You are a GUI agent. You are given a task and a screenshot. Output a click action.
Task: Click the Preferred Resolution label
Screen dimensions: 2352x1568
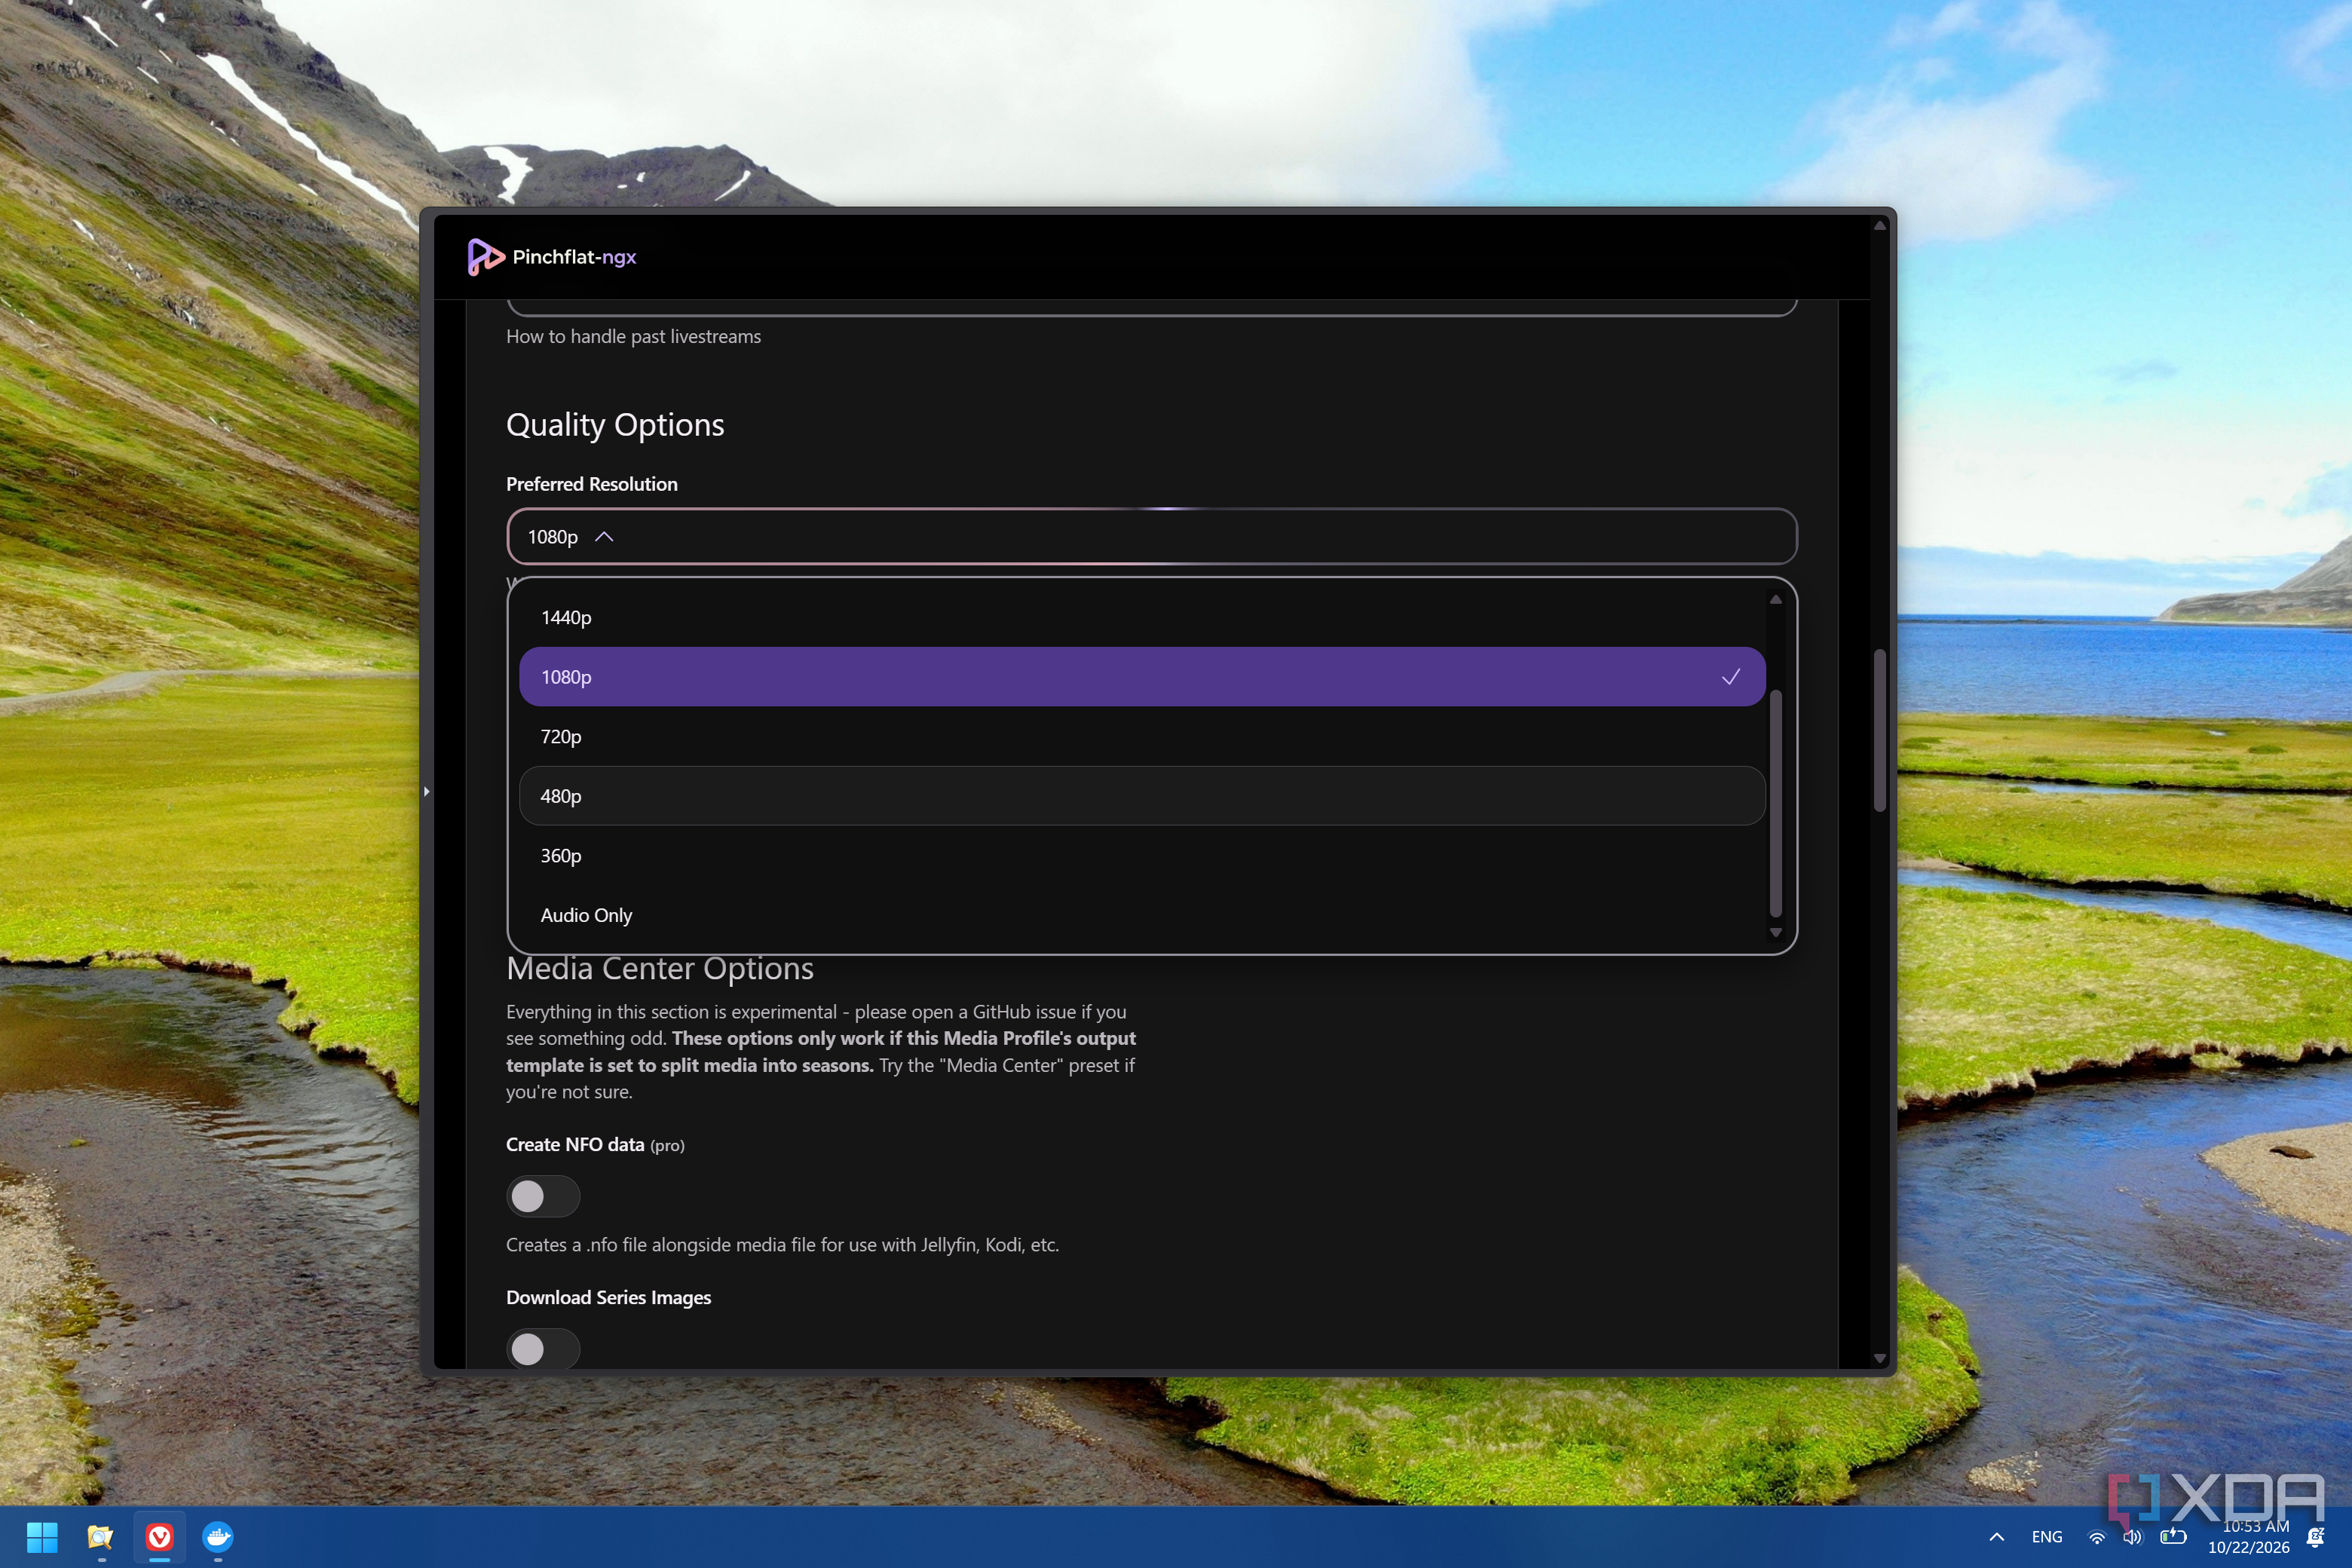tap(592, 484)
